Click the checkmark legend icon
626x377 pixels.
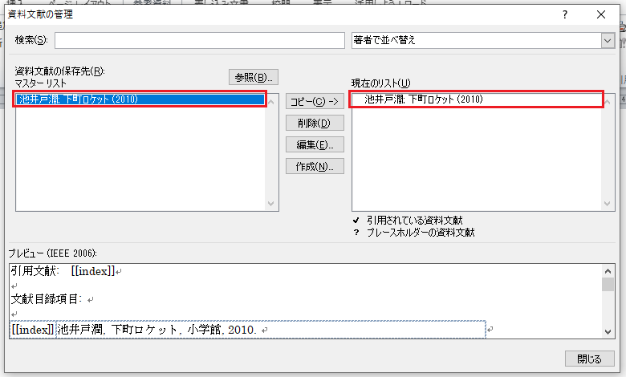[x=356, y=221]
